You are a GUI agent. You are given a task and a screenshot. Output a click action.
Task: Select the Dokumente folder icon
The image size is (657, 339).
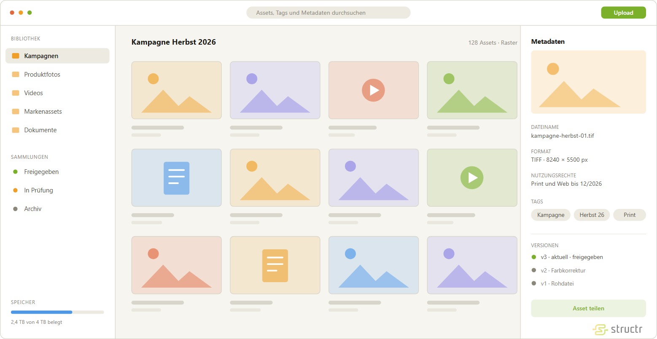point(16,130)
